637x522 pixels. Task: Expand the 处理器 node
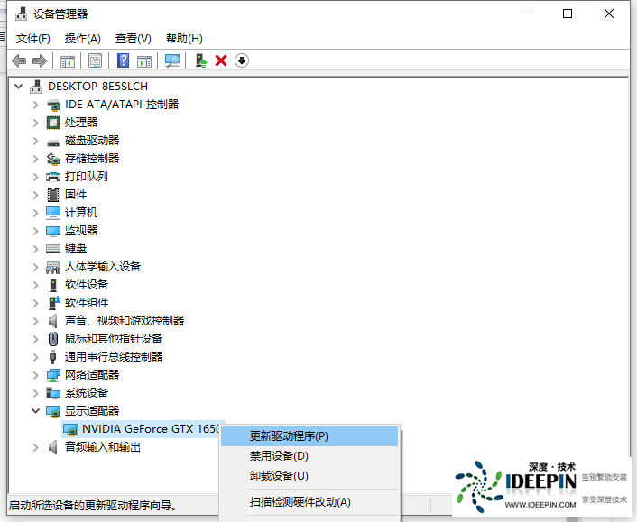click(36, 123)
